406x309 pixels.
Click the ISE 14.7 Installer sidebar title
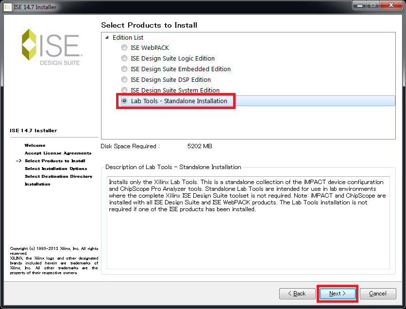point(34,131)
